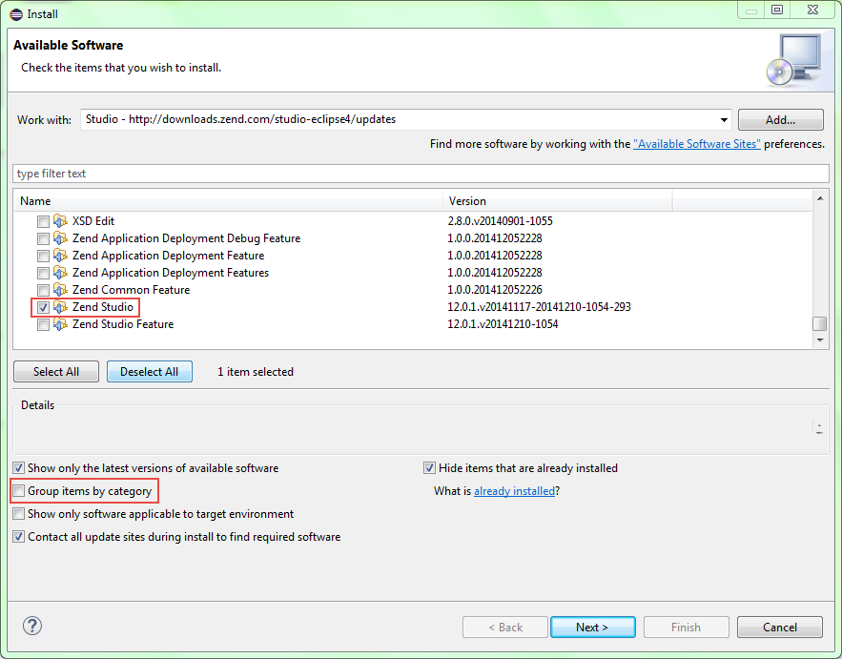The height and width of the screenshot is (659, 842).
Task: Click the type filter text field
Action: [x=421, y=174]
